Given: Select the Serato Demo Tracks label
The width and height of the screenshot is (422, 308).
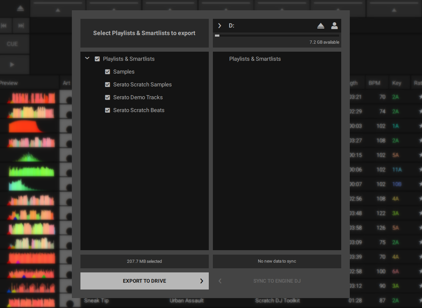Looking at the screenshot, I should (x=138, y=98).
